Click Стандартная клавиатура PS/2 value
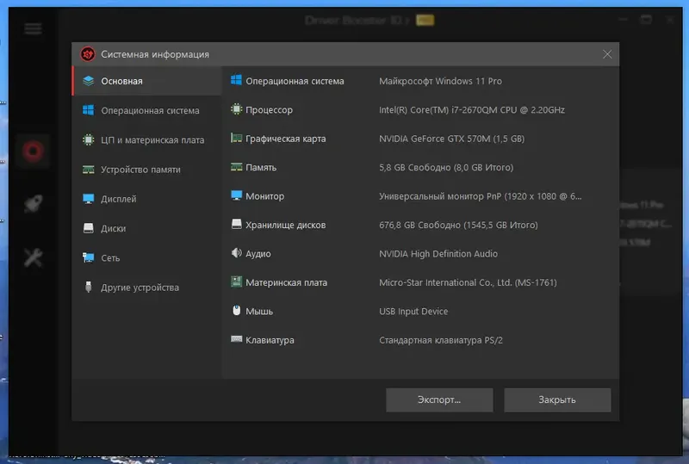Viewport: 689px width, 464px height. 441,340
